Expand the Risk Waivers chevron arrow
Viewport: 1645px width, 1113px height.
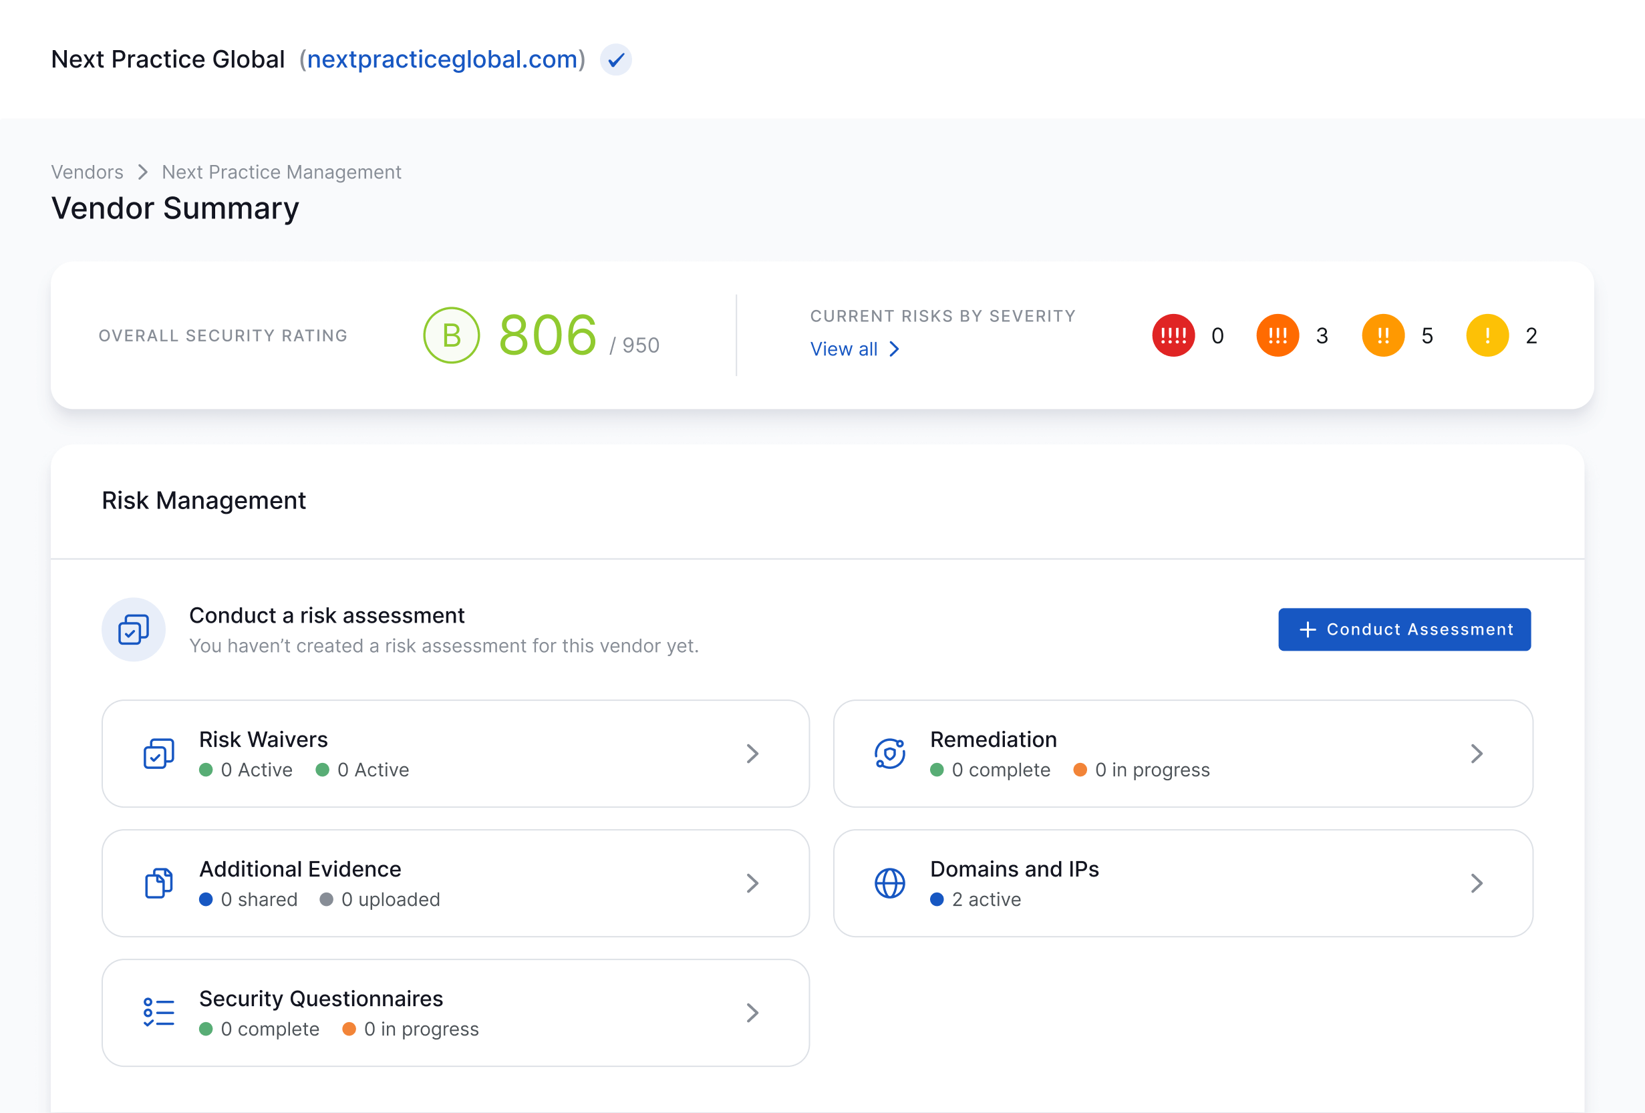click(752, 754)
